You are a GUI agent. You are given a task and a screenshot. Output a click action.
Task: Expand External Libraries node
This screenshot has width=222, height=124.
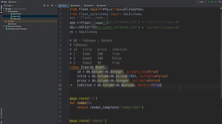pyautogui.click(x=4, y=26)
